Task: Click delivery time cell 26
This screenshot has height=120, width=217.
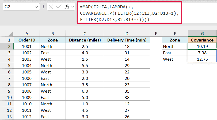Action: [x=127, y=117]
